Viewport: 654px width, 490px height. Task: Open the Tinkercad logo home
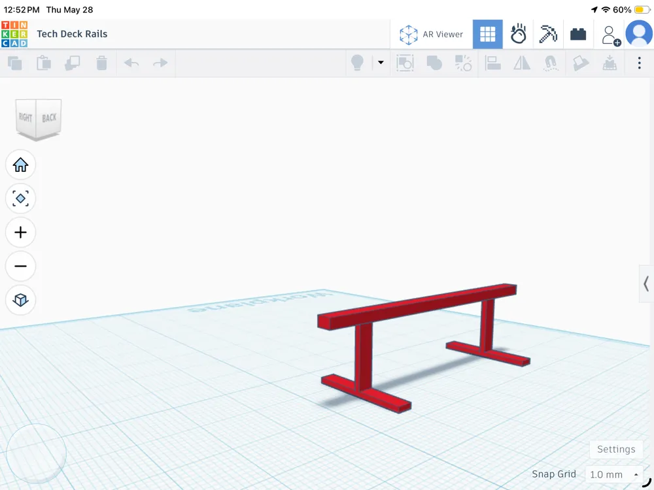(x=14, y=34)
